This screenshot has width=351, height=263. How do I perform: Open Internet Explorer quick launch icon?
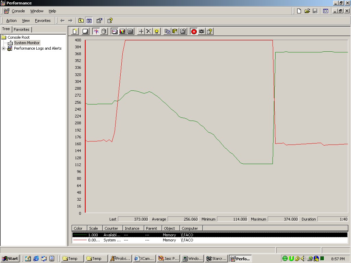point(36,259)
